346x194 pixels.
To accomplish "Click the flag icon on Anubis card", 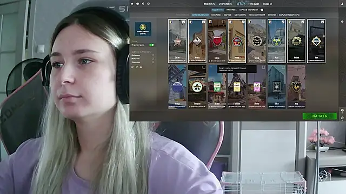I will (191, 22).
